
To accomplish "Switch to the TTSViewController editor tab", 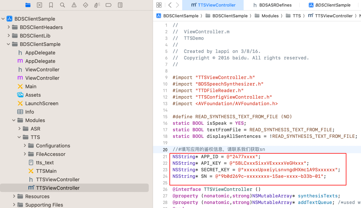I will [213, 5].
